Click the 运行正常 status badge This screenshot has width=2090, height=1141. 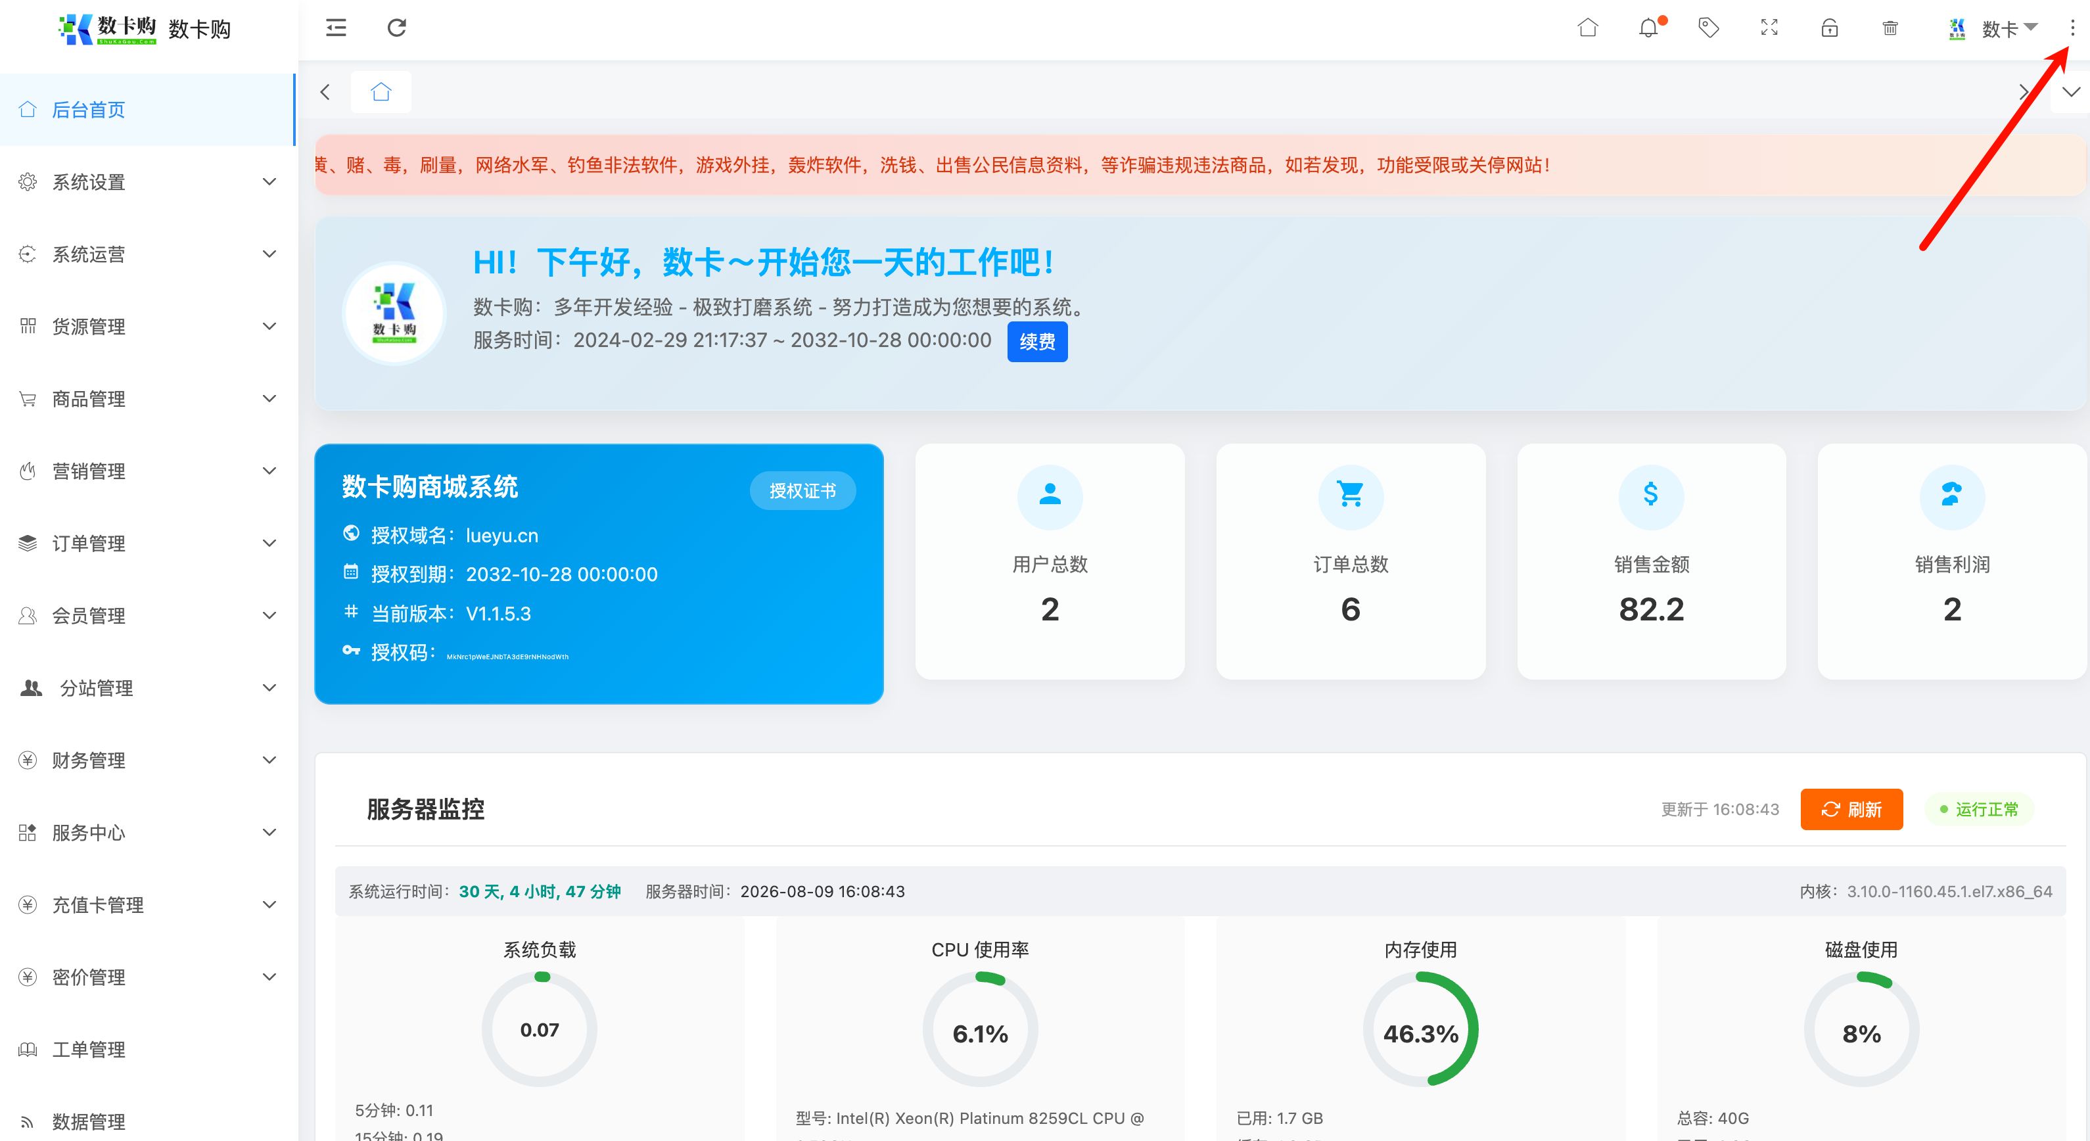tap(1979, 809)
